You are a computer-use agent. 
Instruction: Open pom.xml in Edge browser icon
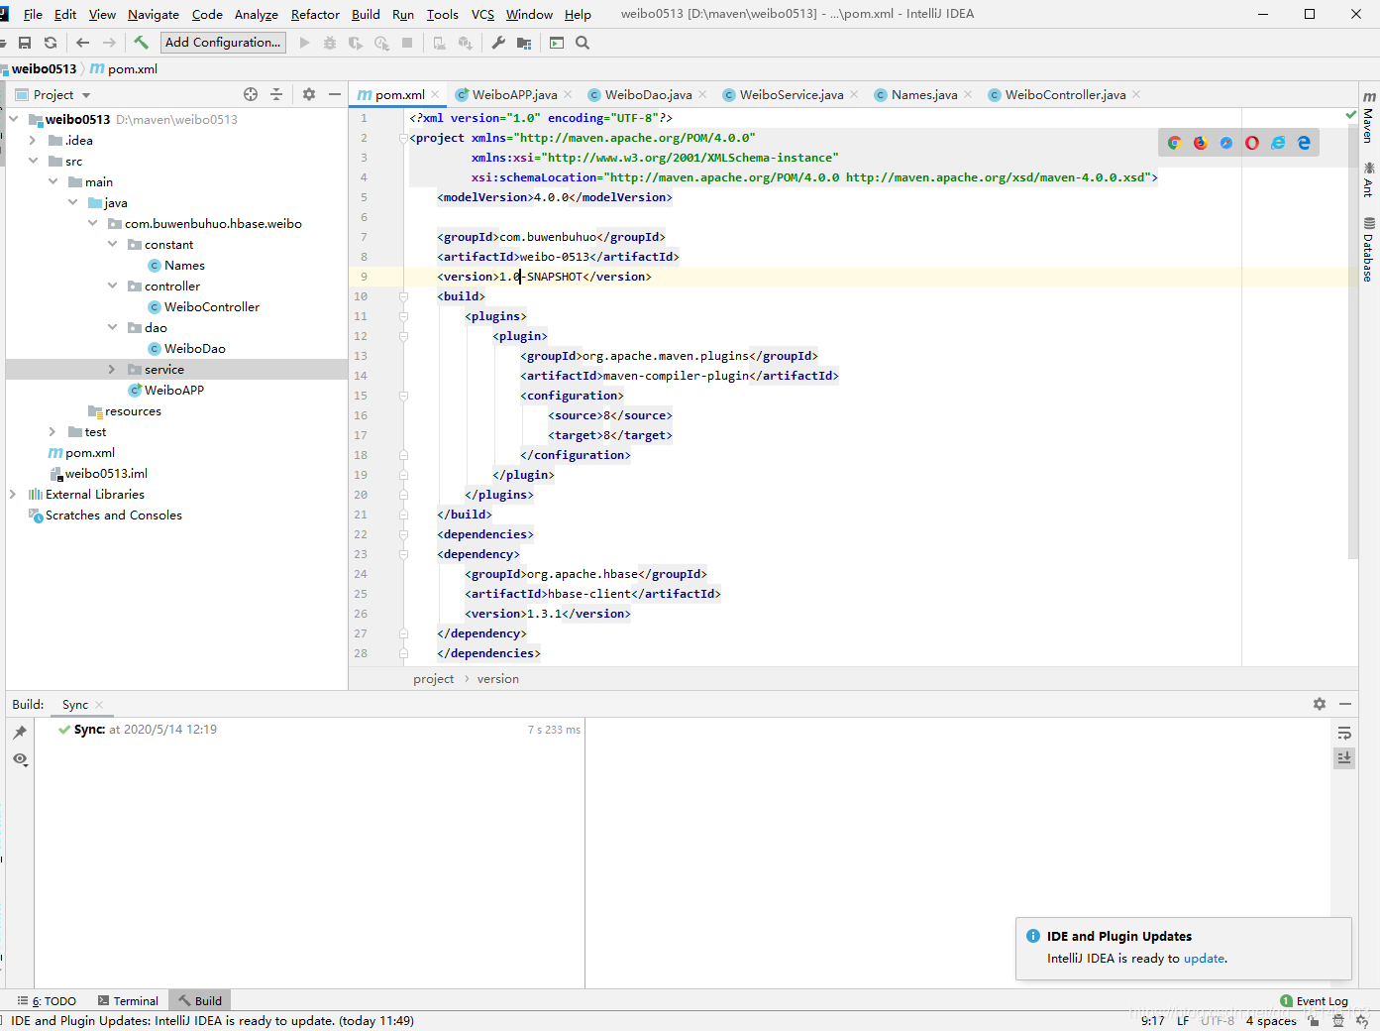pos(1304,143)
